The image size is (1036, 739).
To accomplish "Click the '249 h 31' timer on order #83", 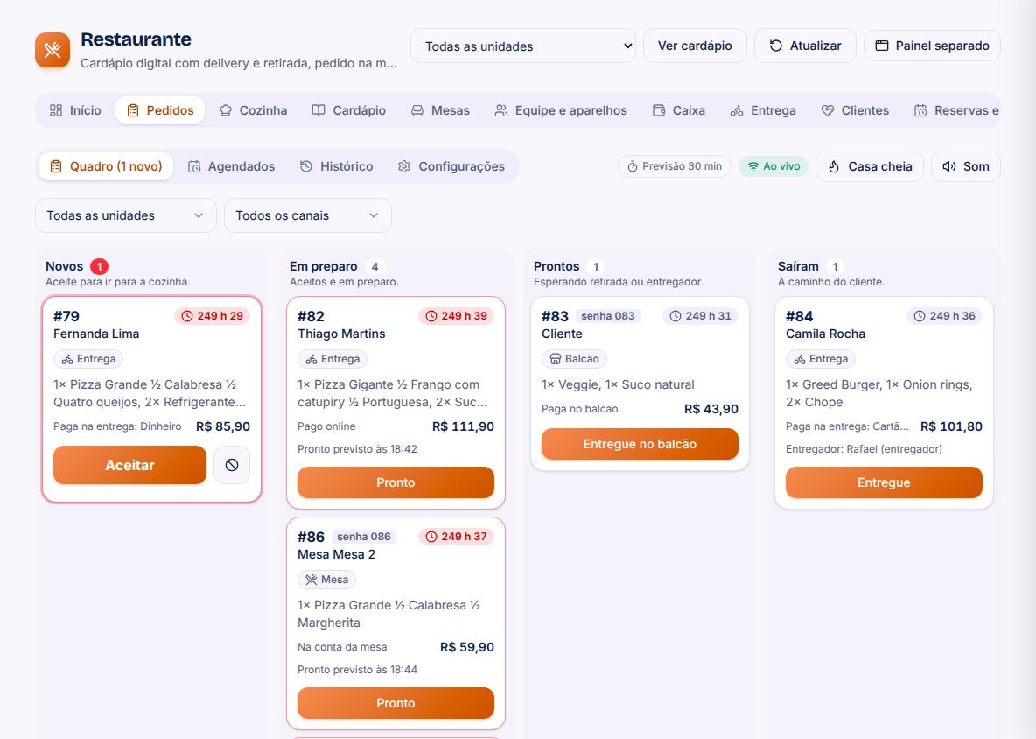I will [700, 316].
